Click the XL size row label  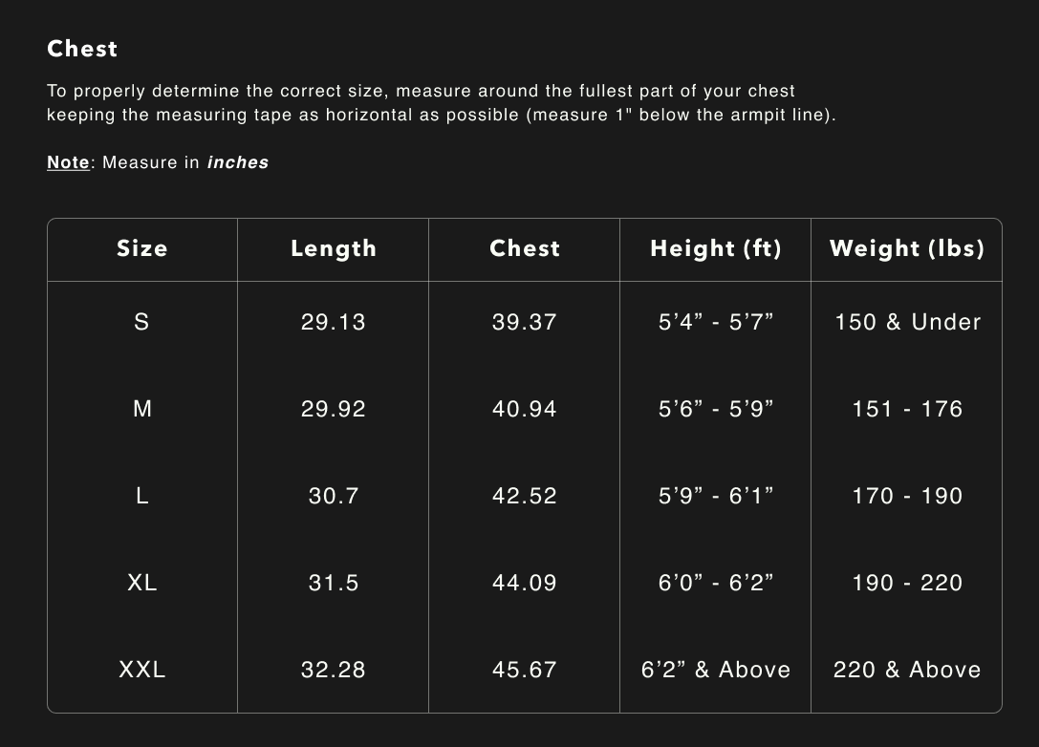pyautogui.click(x=141, y=583)
